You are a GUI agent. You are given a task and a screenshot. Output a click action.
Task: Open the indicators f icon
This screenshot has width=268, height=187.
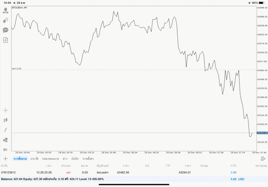(6, 130)
